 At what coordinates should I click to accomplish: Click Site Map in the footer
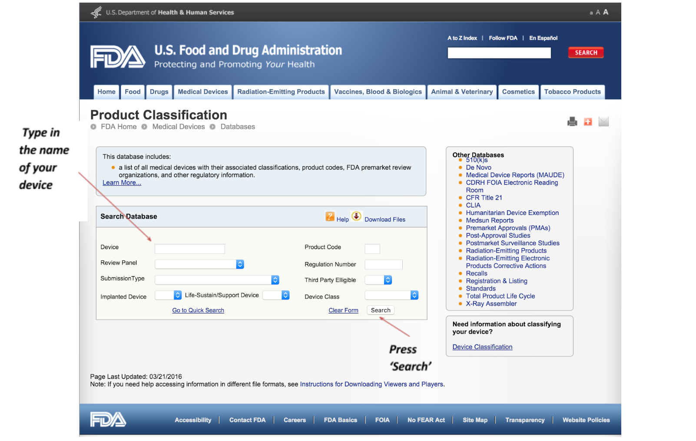click(475, 420)
